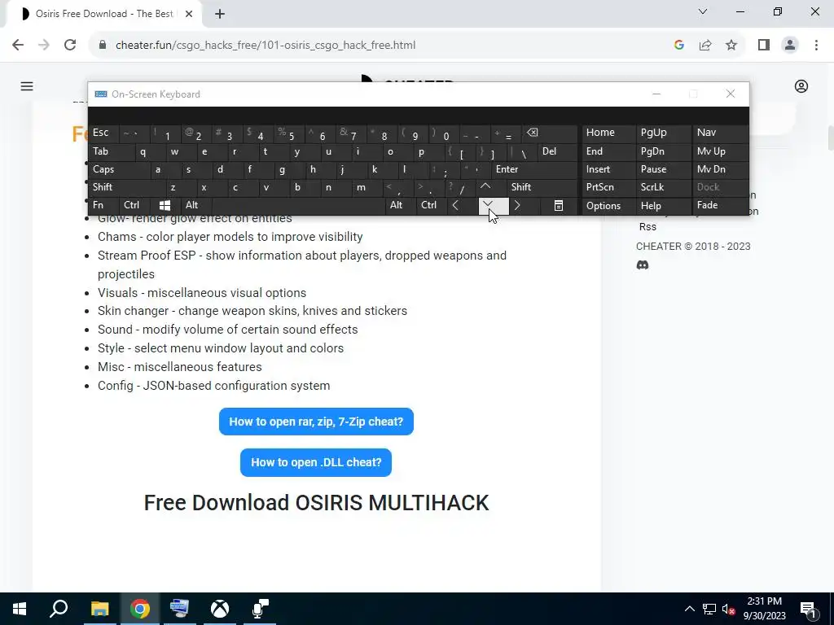Click the up arrow key
834x625 pixels.
[491, 187]
